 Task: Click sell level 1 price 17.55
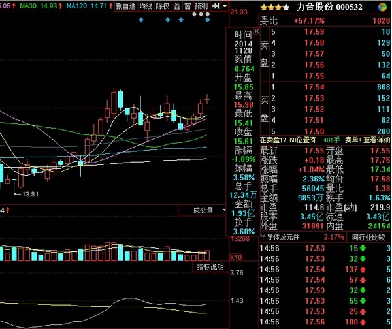(x=314, y=76)
